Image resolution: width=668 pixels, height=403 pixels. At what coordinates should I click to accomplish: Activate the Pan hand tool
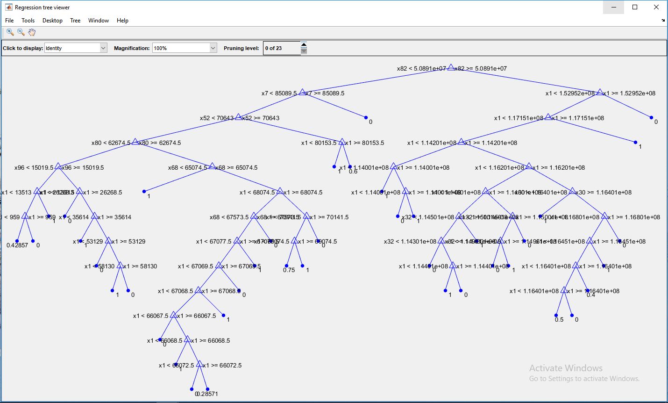[32, 32]
